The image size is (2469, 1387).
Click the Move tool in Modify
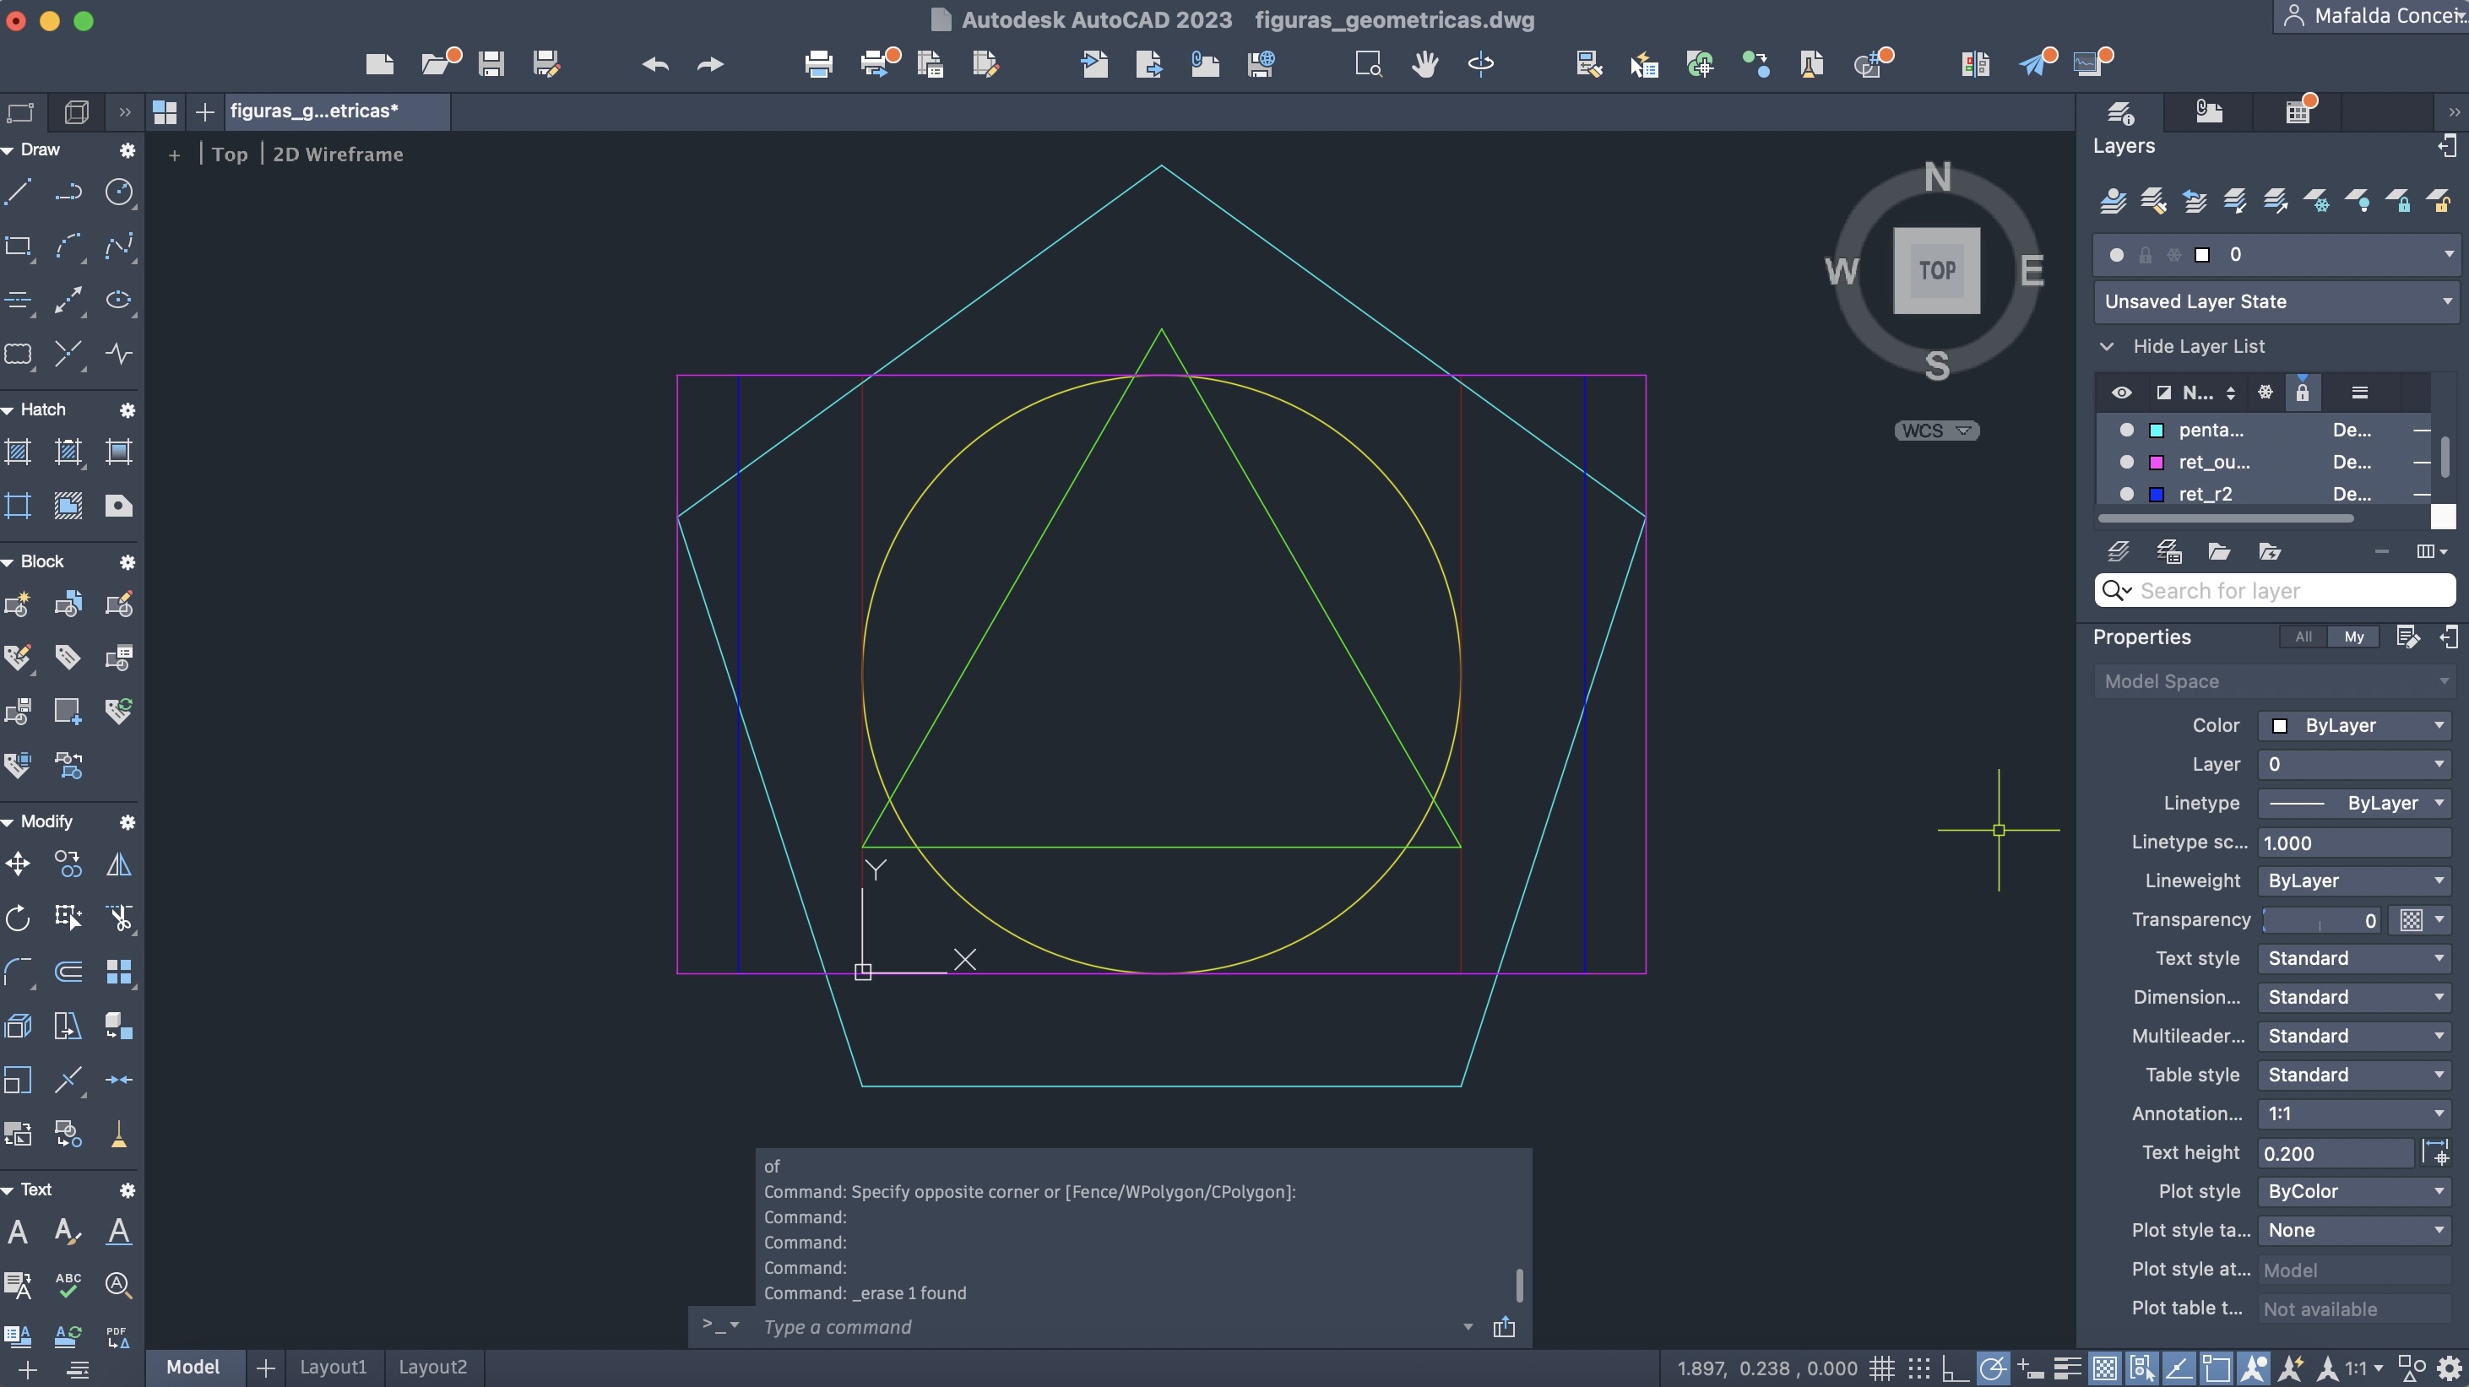point(19,864)
